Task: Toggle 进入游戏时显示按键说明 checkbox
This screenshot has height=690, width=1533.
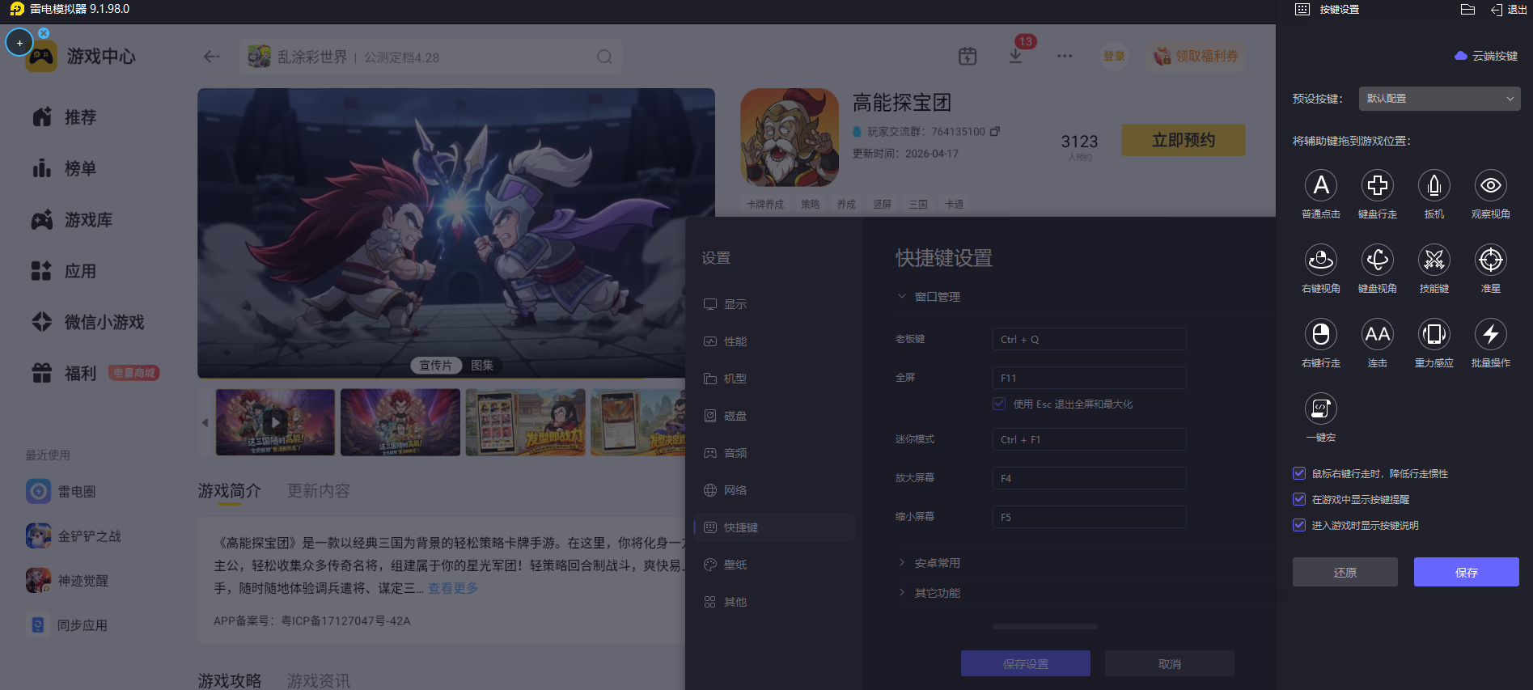Action: (1299, 525)
